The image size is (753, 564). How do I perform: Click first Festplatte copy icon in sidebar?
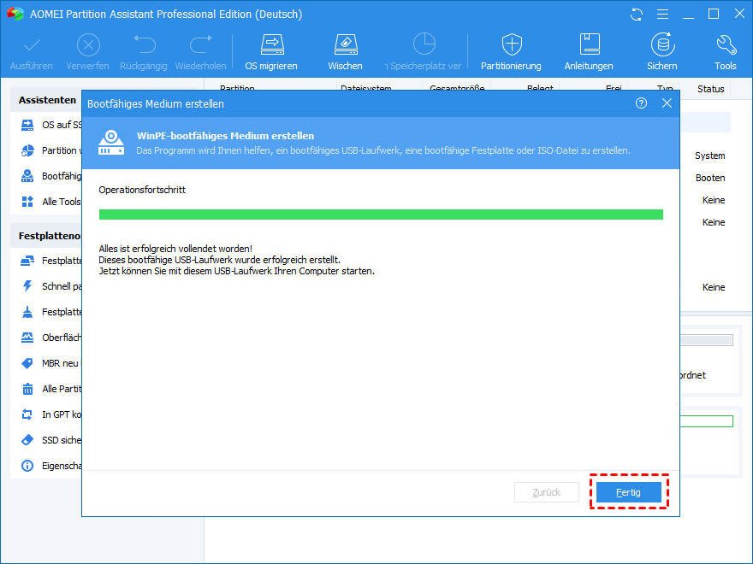coord(27,261)
